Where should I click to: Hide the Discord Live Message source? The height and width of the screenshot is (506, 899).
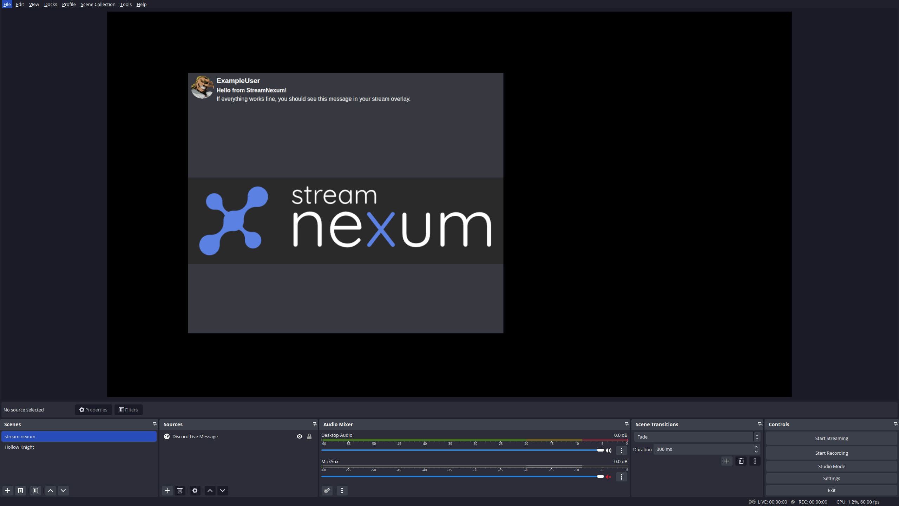(x=300, y=436)
